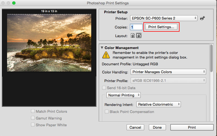Check the Show Paper White option

point(33,125)
